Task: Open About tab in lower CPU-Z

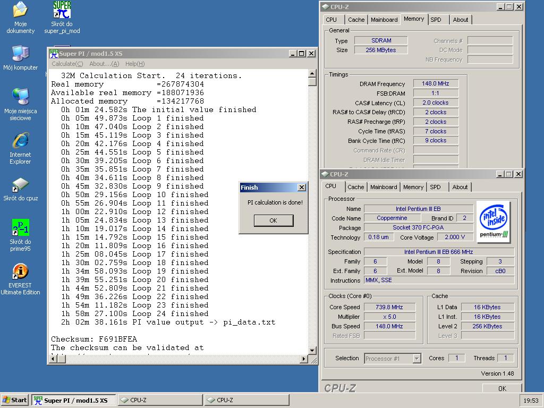Action: [460, 187]
